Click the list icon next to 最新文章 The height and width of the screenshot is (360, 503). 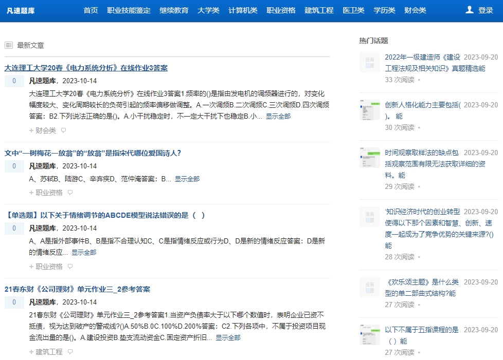9,45
